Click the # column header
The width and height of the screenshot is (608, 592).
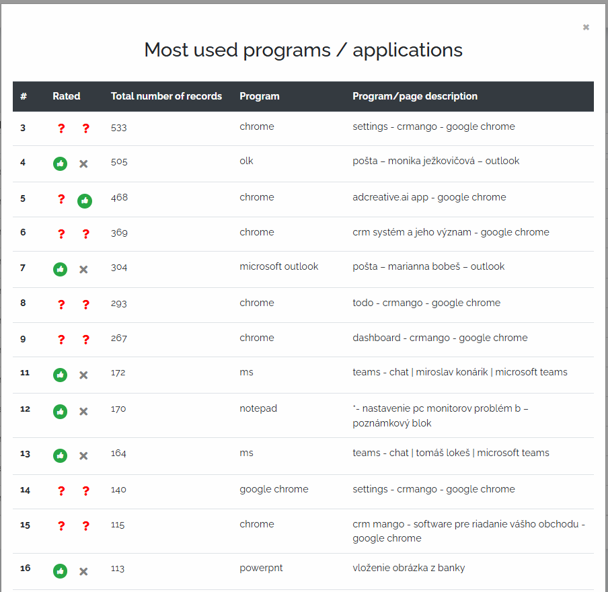[x=24, y=96]
